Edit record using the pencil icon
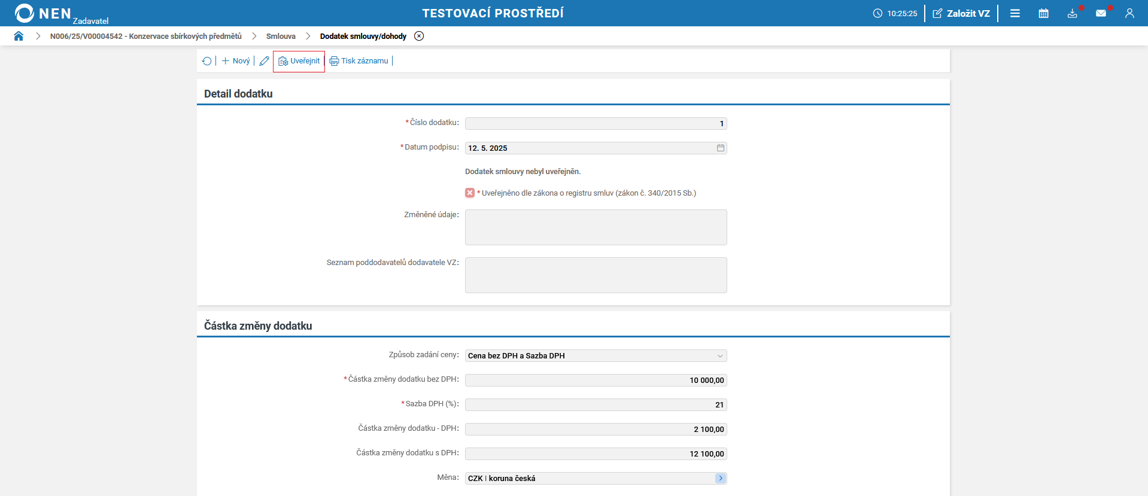 coord(264,61)
